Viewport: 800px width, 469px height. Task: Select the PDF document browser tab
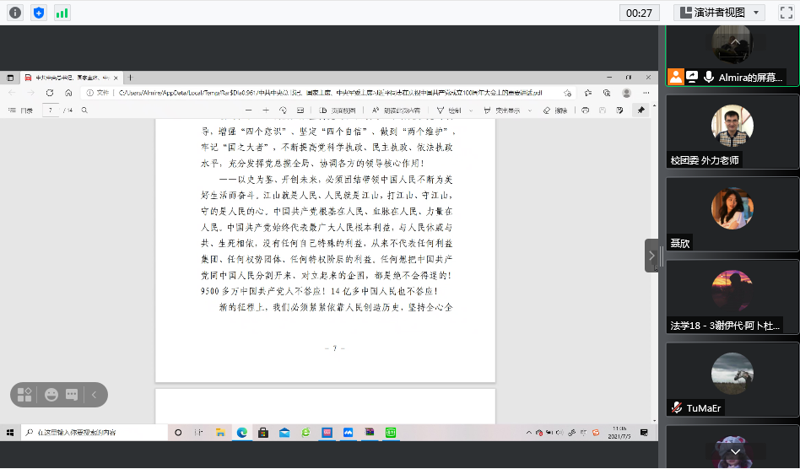[x=68, y=77]
